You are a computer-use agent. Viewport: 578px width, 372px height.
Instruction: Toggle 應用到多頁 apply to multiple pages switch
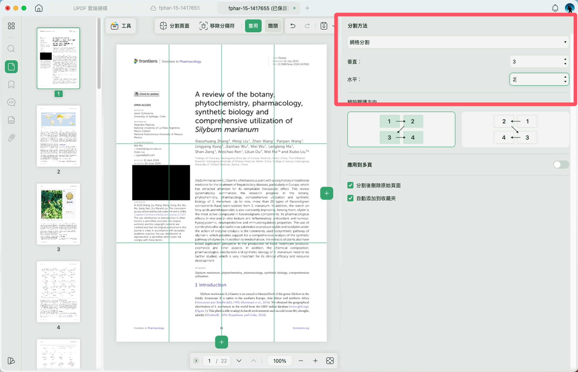(561, 165)
